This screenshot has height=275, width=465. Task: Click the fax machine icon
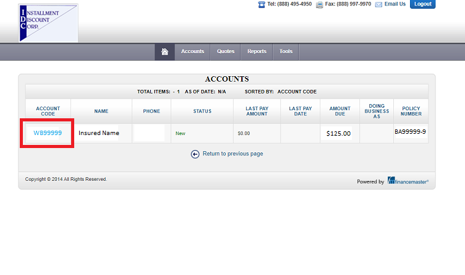319,4
